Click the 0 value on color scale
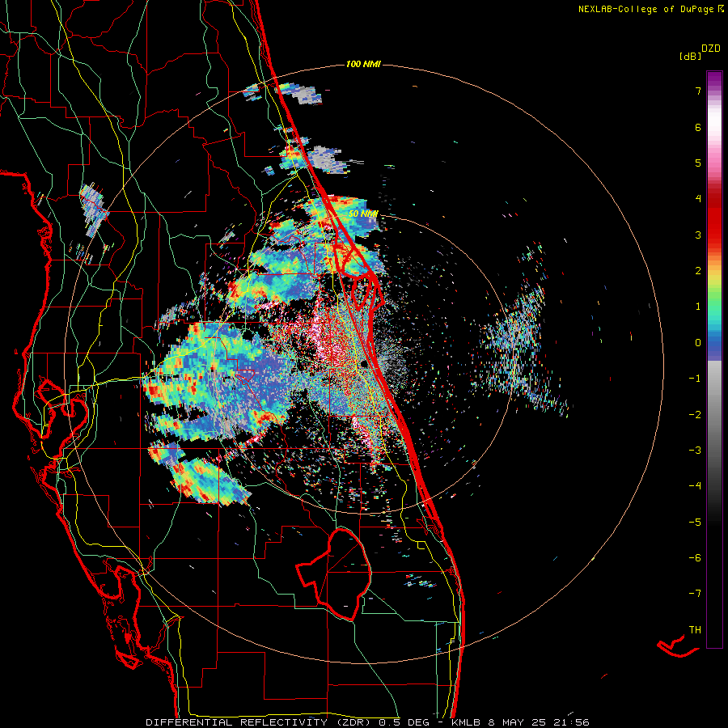The image size is (728, 728). point(698,343)
